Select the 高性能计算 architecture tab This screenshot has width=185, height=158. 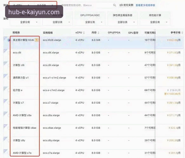(155, 15)
